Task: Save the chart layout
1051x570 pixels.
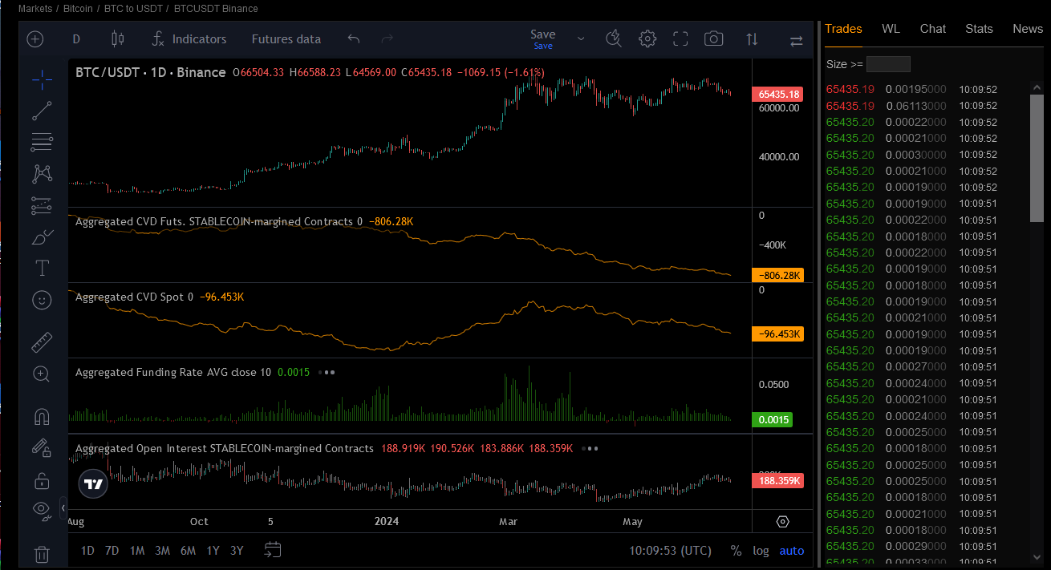Action: click(x=543, y=38)
